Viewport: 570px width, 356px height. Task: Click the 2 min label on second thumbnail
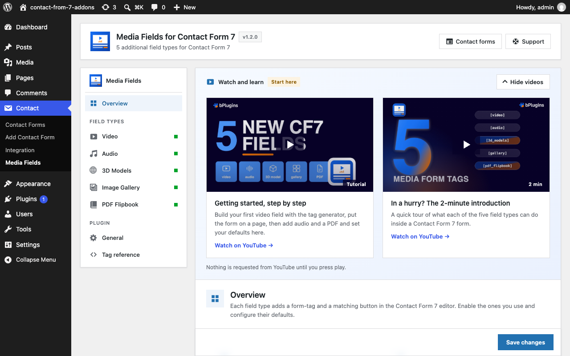[x=535, y=184]
